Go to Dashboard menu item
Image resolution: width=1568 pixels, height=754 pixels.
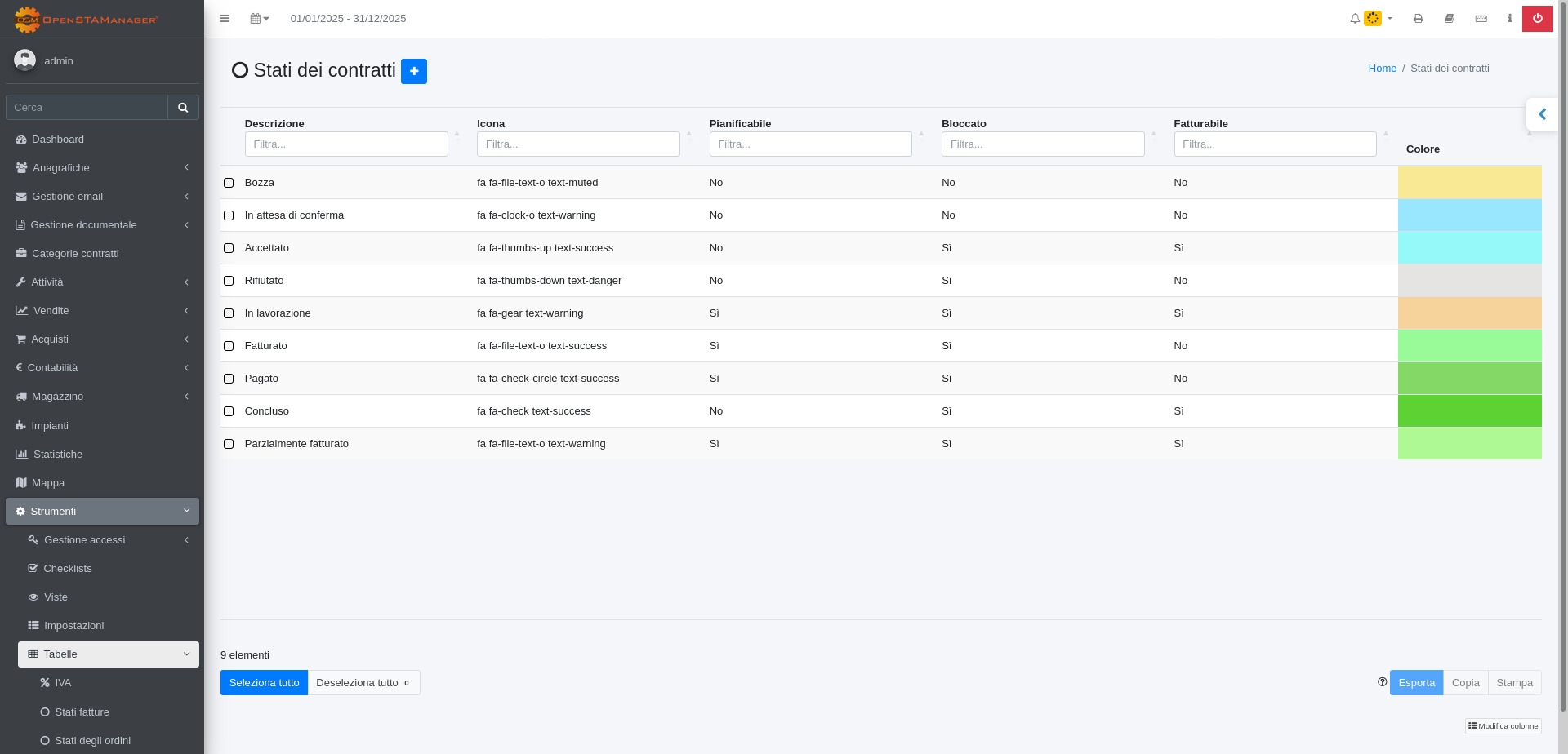(x=57, y=139)
